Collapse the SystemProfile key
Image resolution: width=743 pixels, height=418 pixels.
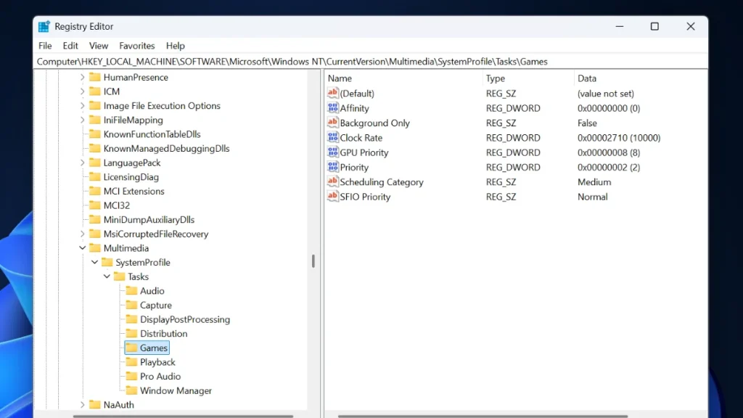pos(94,262)
